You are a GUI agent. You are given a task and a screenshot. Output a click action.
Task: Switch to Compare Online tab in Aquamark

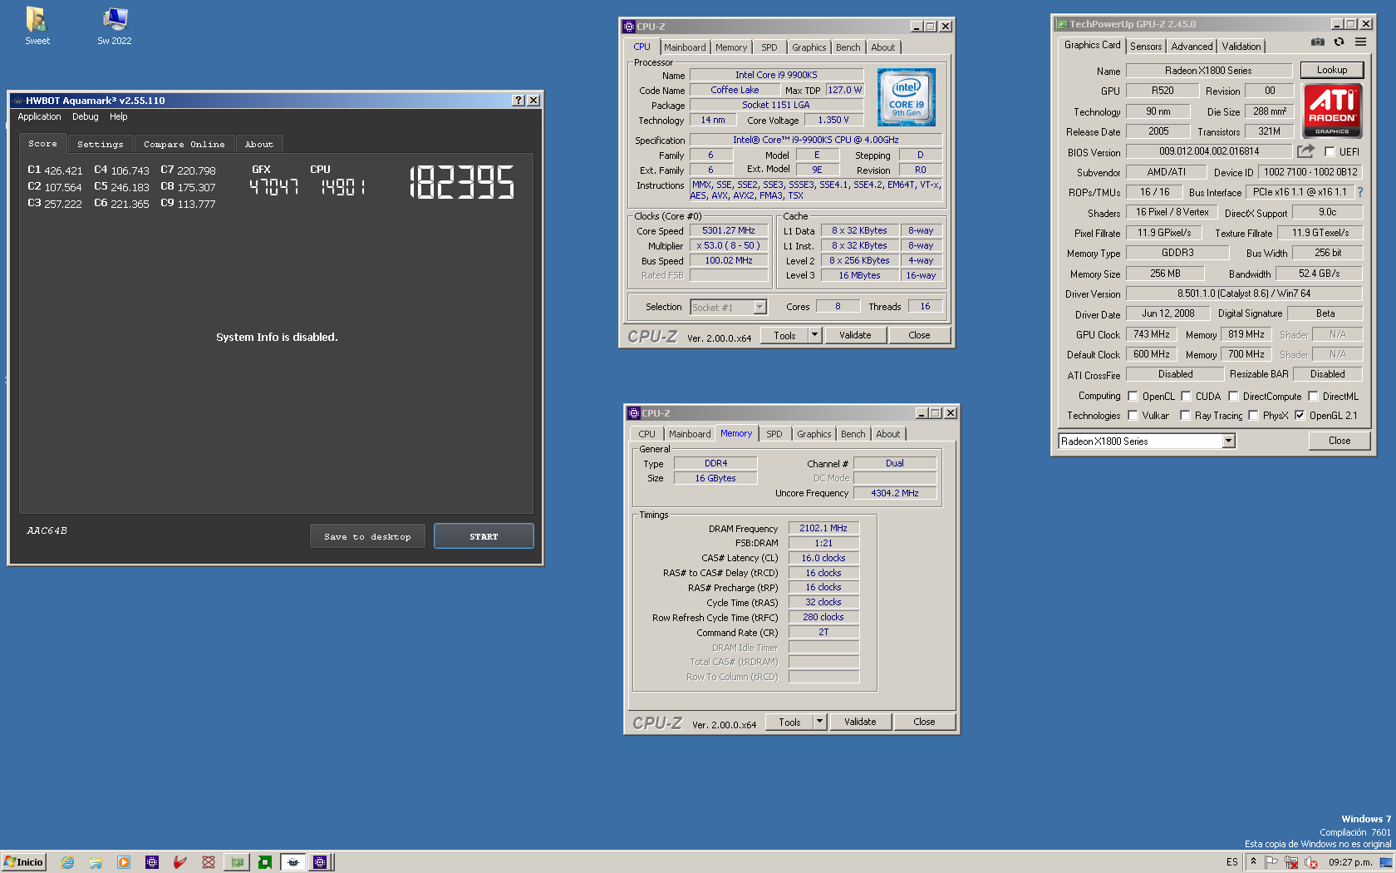(184, 144)
